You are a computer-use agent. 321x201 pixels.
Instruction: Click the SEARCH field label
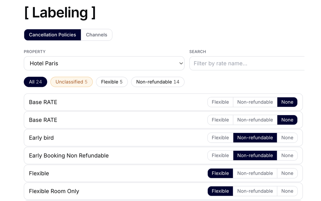coord(198,52)
